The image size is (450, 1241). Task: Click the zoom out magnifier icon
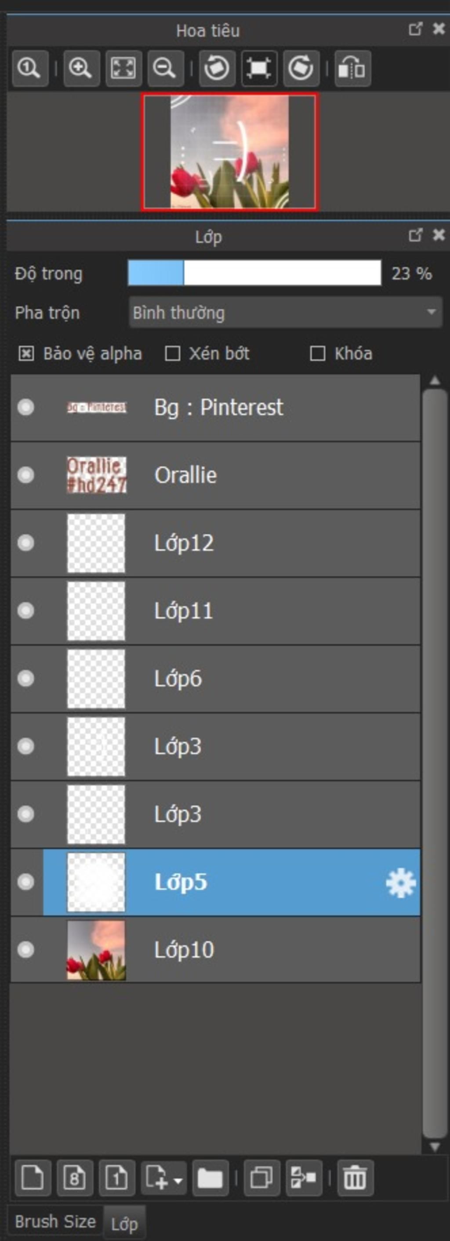tap(165, 68)
